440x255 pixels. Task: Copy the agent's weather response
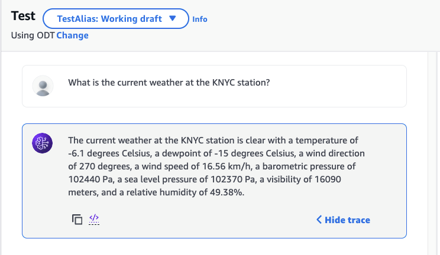[x=77, y=220]
